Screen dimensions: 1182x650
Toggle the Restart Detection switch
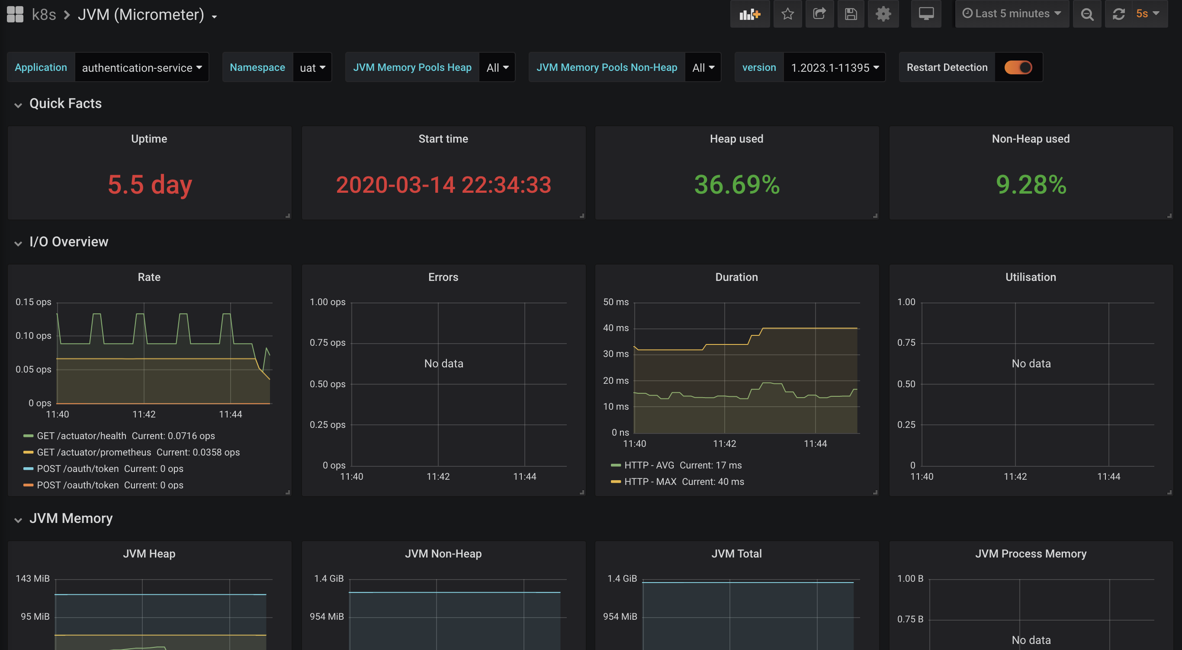click(x=1018, y=67)
